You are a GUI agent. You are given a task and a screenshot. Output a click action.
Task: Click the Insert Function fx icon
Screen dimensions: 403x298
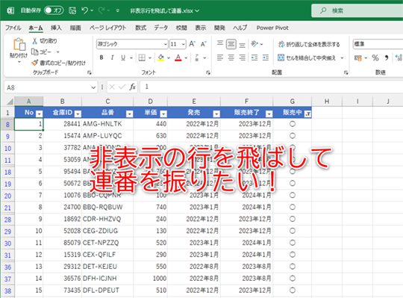(x=132, y=87)
